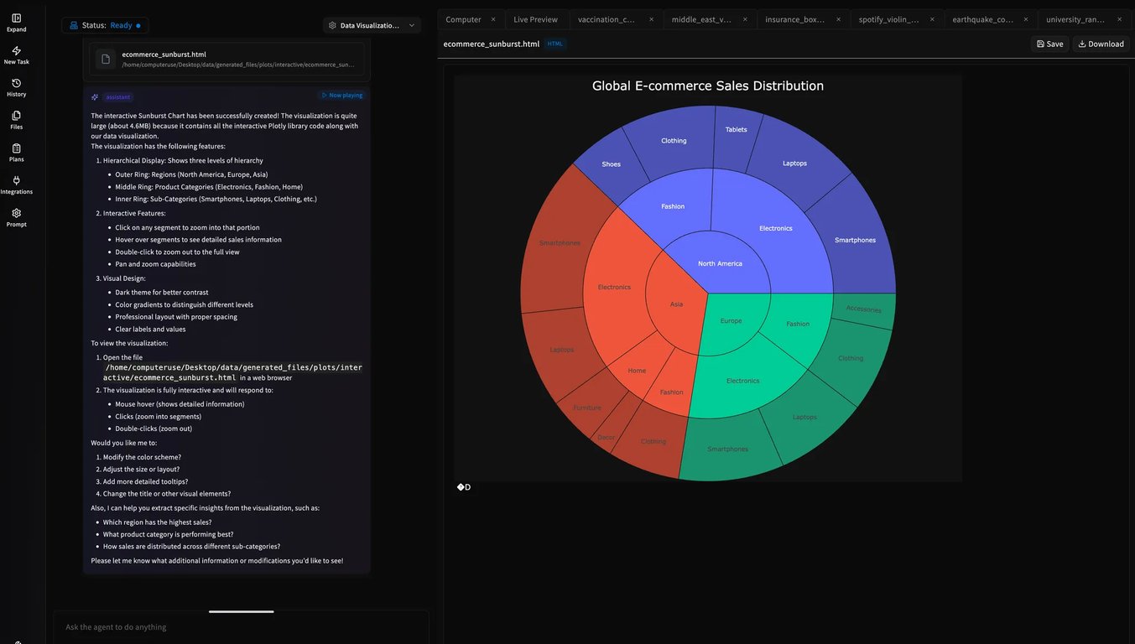Viewport: 1135px width, 644px height.
Task: Open the Data Visualization dropdown
Action: pyautogui.click(x=372, y=25)
